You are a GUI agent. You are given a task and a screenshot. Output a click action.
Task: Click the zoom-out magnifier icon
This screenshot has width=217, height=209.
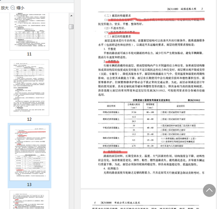point(12,8)
